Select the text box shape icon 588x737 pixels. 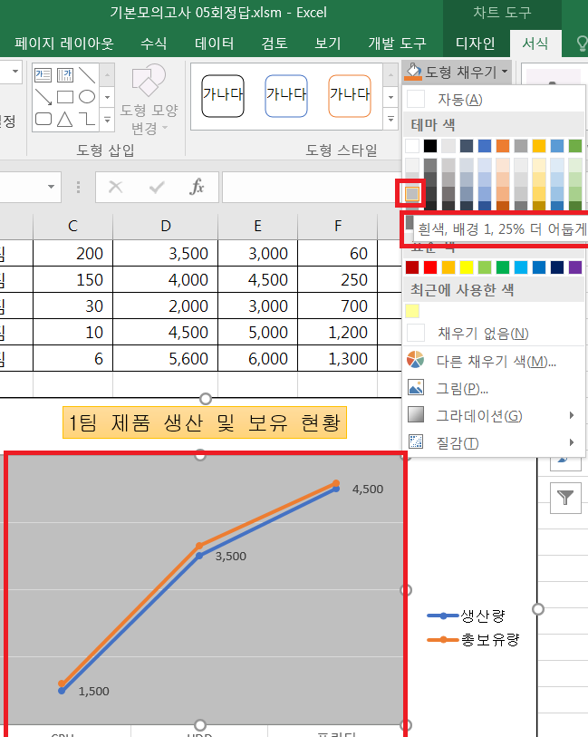[43, 75]
